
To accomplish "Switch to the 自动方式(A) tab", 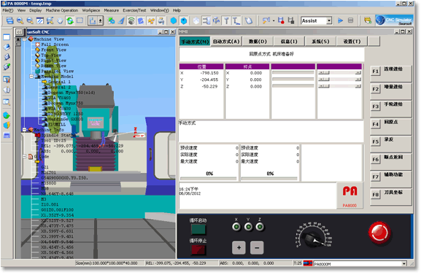I will [x=226, y=42].
